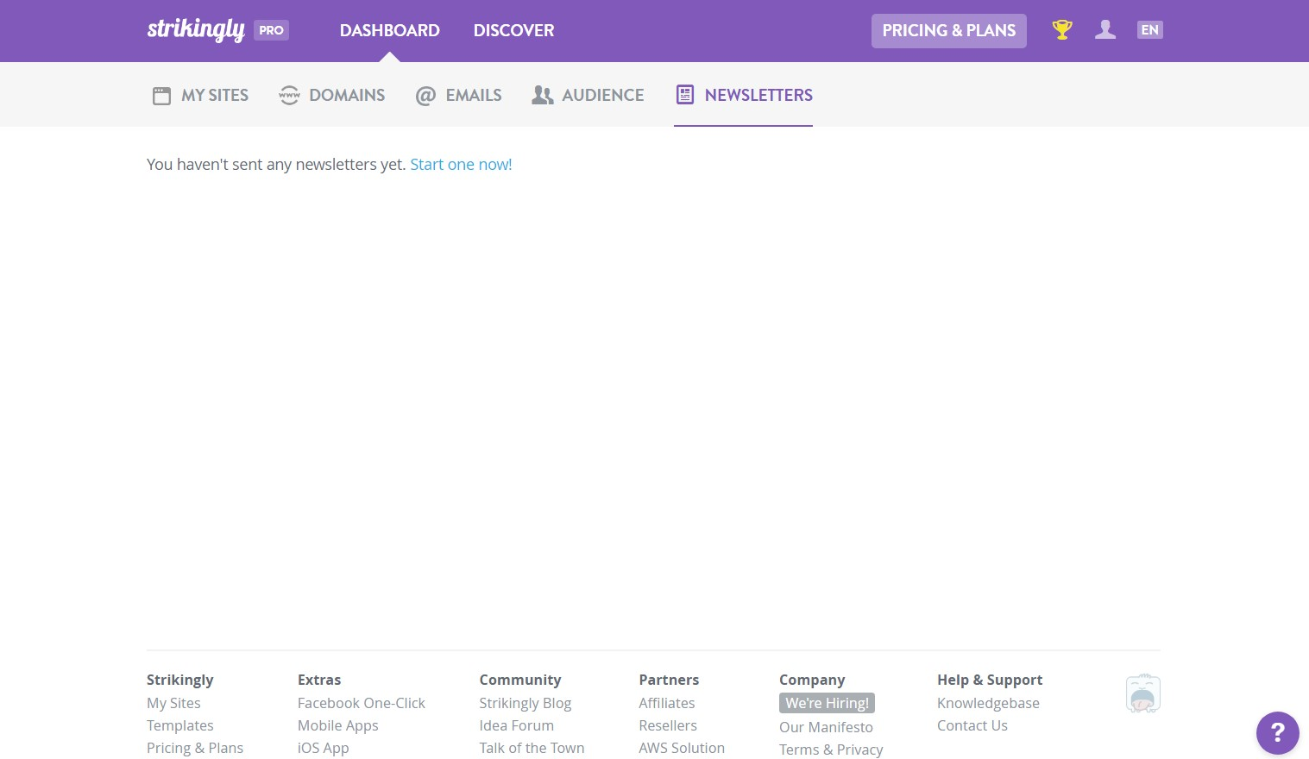The width and height of the screenshot is (1309, 759).
Task: Open the Idea Forum link
Action: [x=516, y=724]
